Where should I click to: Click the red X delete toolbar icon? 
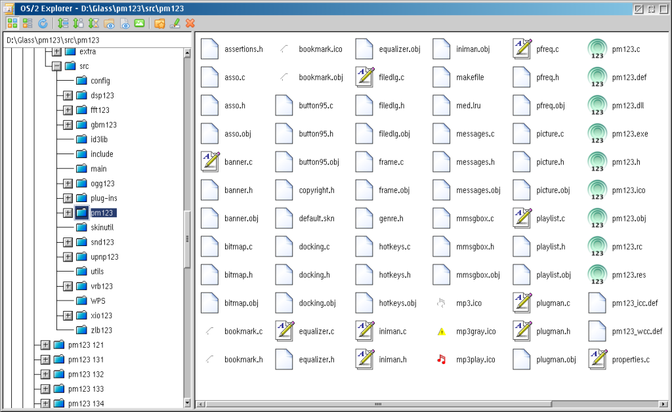190,23
